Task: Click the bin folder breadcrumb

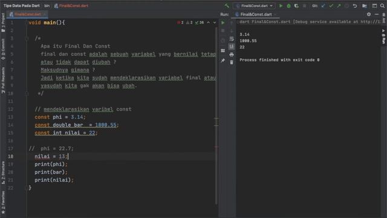Action: click(47, 5)
